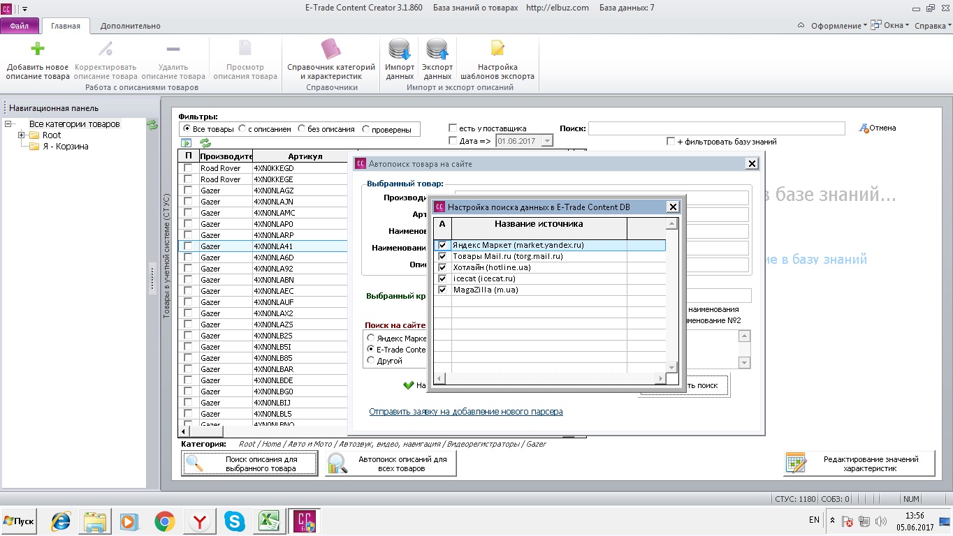953x536 pixels.
Task: Open Excel from the taskbar
Action: [x=269, y=521]
